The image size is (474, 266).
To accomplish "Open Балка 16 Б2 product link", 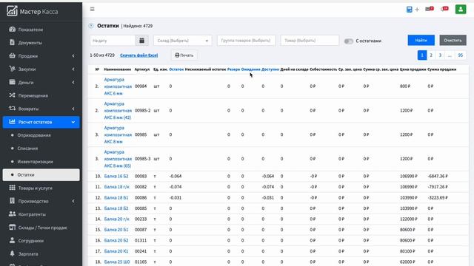I will pos(116,176).
